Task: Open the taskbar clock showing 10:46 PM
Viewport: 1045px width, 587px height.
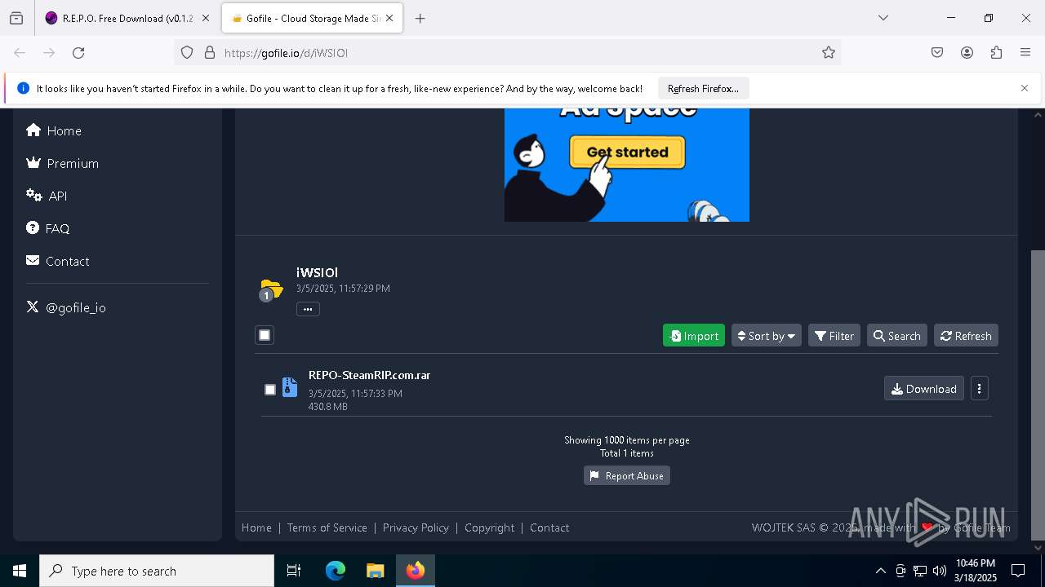Action: click(976, 571)
